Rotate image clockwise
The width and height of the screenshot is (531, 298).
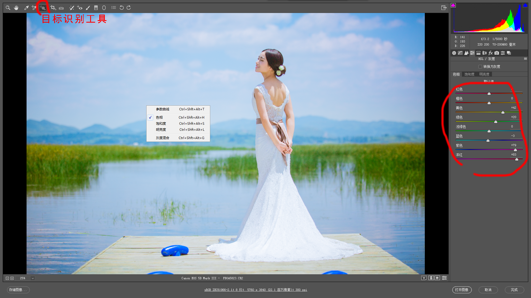point(129,8)
